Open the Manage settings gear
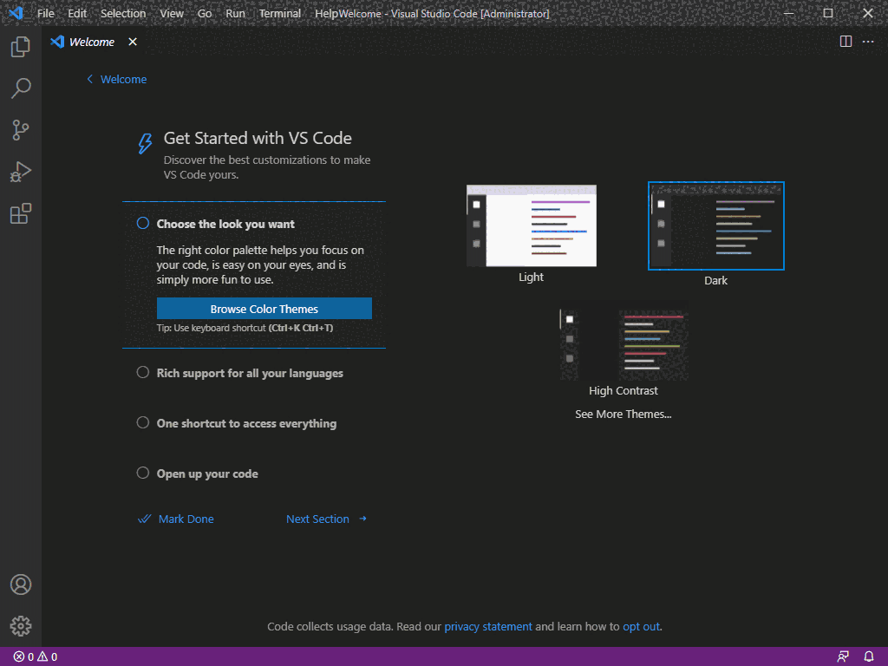 pyautogui.click(x=20, y=625)
